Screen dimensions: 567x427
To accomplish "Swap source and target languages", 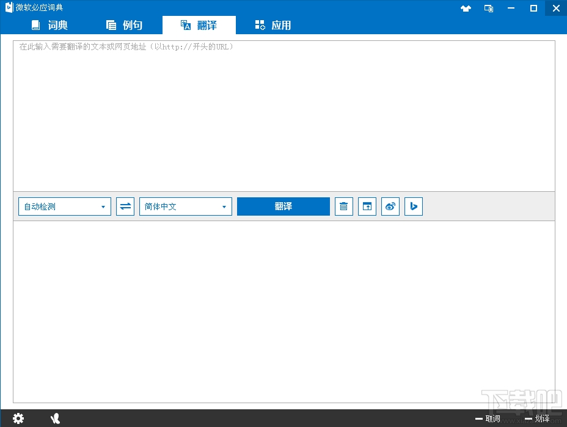I will pyautogui.click(x=125, y=206).
